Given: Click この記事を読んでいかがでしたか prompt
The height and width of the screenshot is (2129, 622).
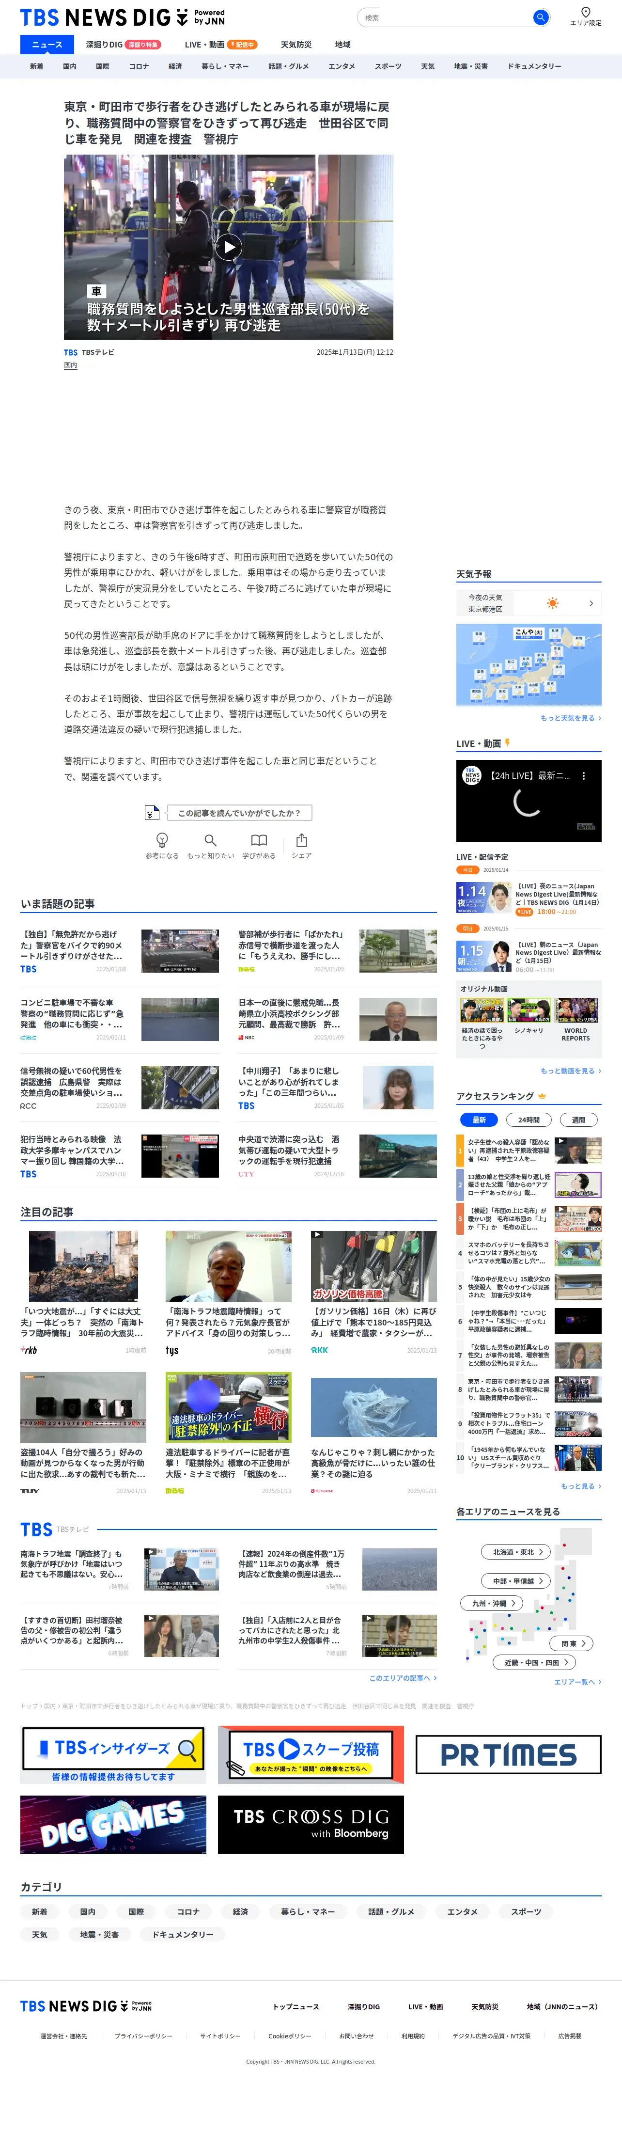Looking at the screenshot, I should point(240,813).
